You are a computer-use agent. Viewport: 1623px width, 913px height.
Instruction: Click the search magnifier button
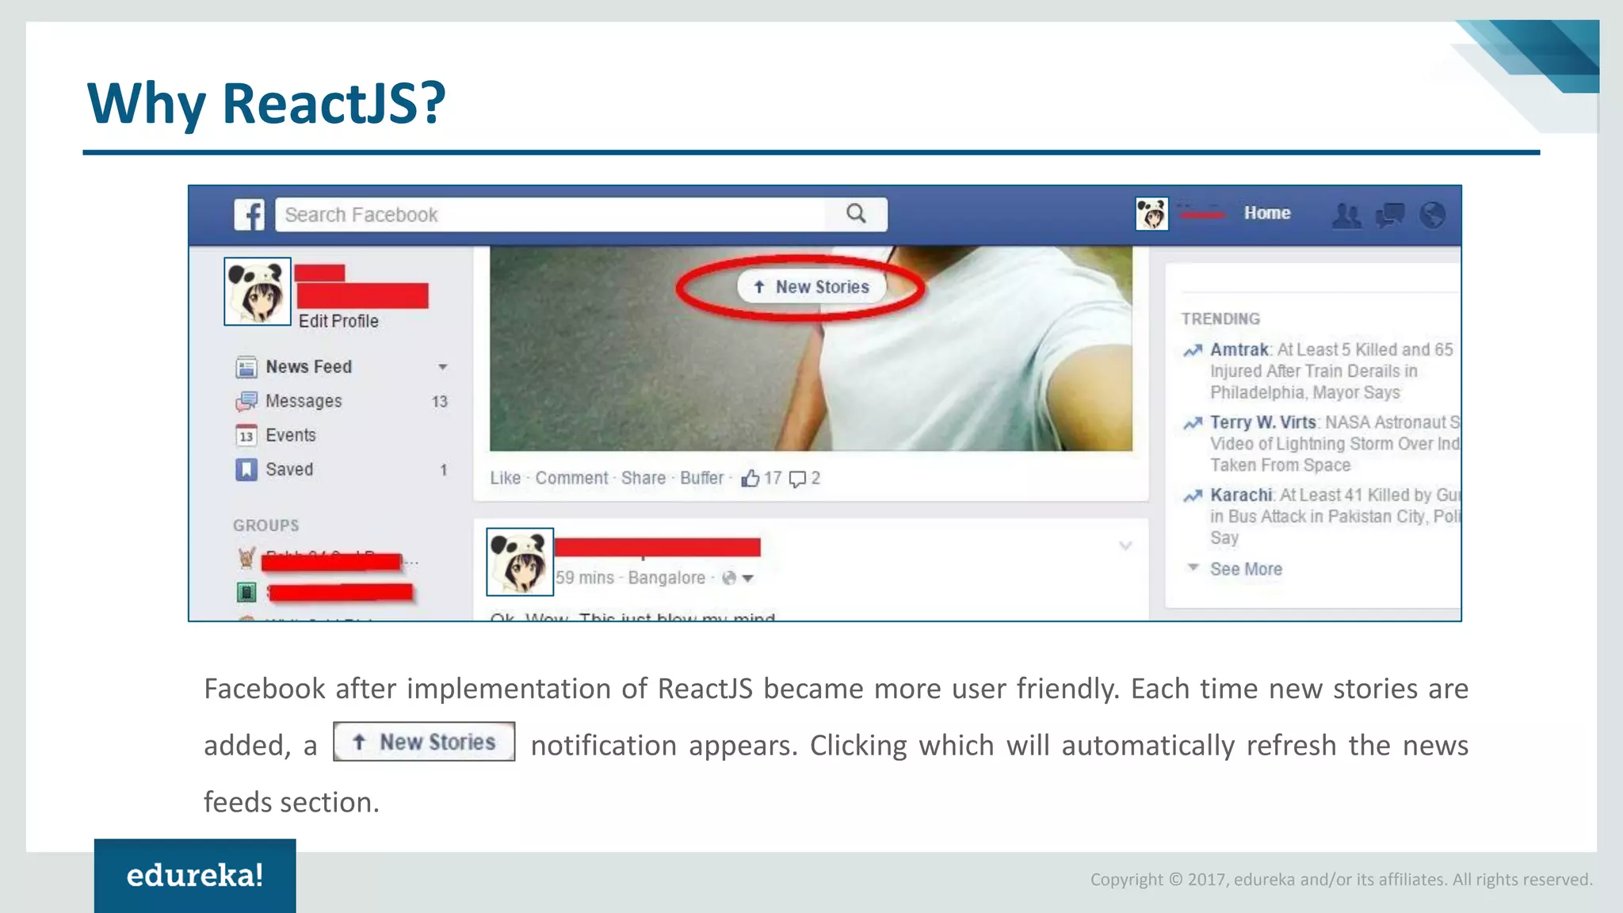tap(856, 214)
